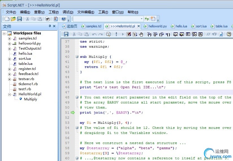This screenshot has width=233, height=161.
Task: Switch to the table.lua tab
Action: point(219,26)
